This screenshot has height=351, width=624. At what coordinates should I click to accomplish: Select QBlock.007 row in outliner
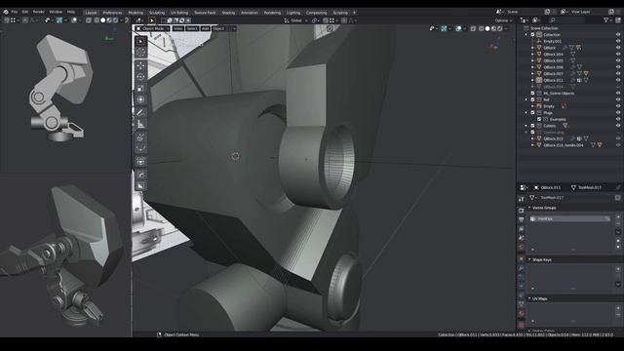click(553, 74)
